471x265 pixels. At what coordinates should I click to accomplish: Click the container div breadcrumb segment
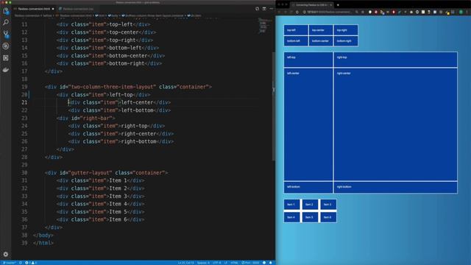pyautogui.click(x=152, y=15)
